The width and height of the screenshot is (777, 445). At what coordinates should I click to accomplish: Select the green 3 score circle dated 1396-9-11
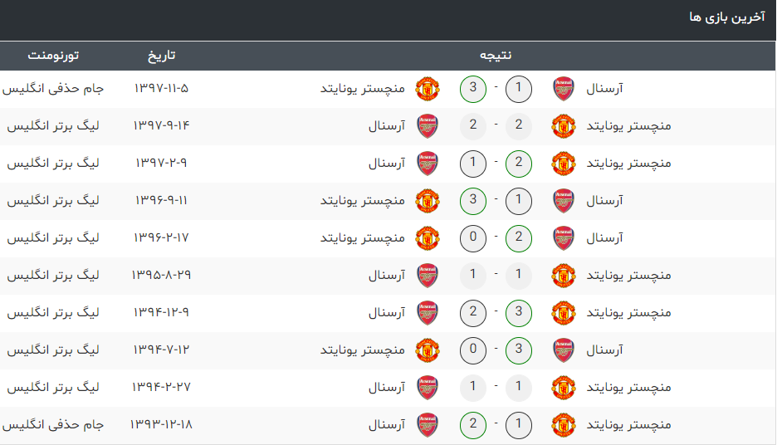point(473,201)
